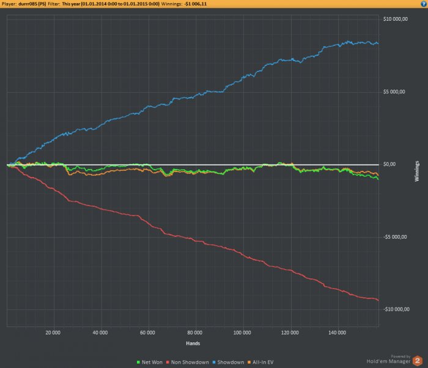Click the -$5 000,00 y-axis label
The image size is (428, 368).
(395, 237)
